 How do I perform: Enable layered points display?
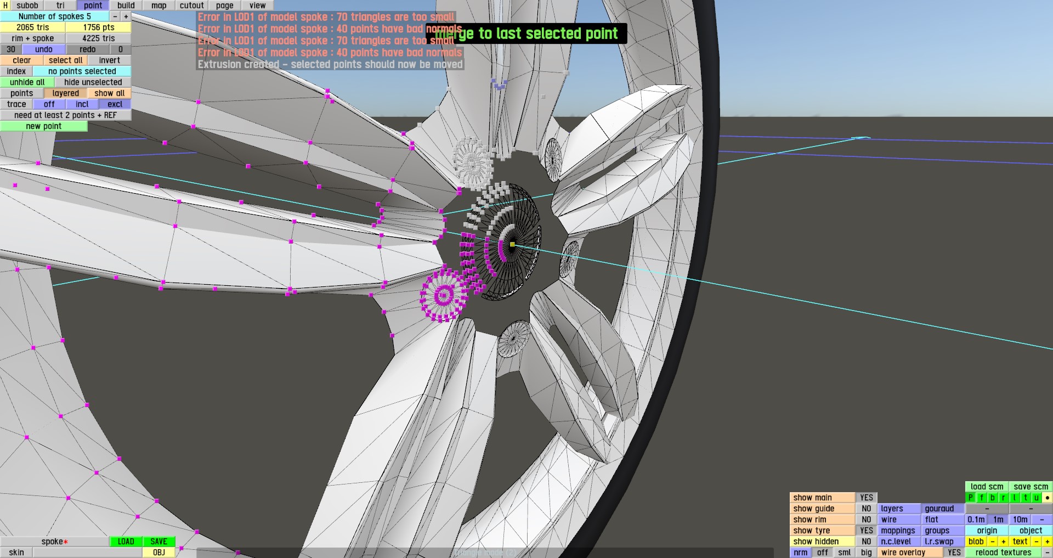click(66, 93)
